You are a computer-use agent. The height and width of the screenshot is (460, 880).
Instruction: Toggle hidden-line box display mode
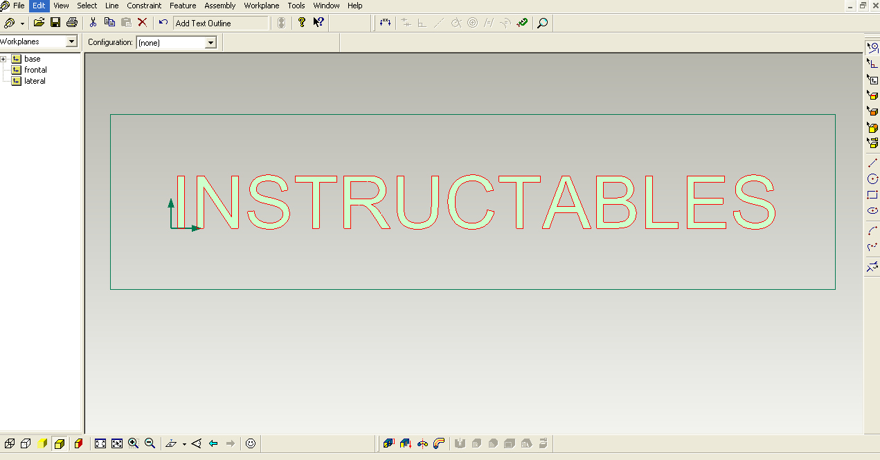tap(26, 443)
